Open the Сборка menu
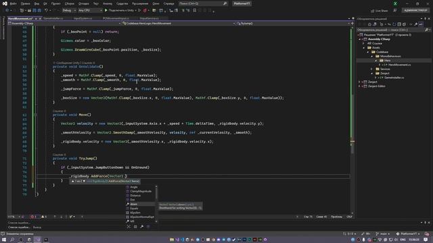This screenshot has width=433, height=243. pos(69,3)
